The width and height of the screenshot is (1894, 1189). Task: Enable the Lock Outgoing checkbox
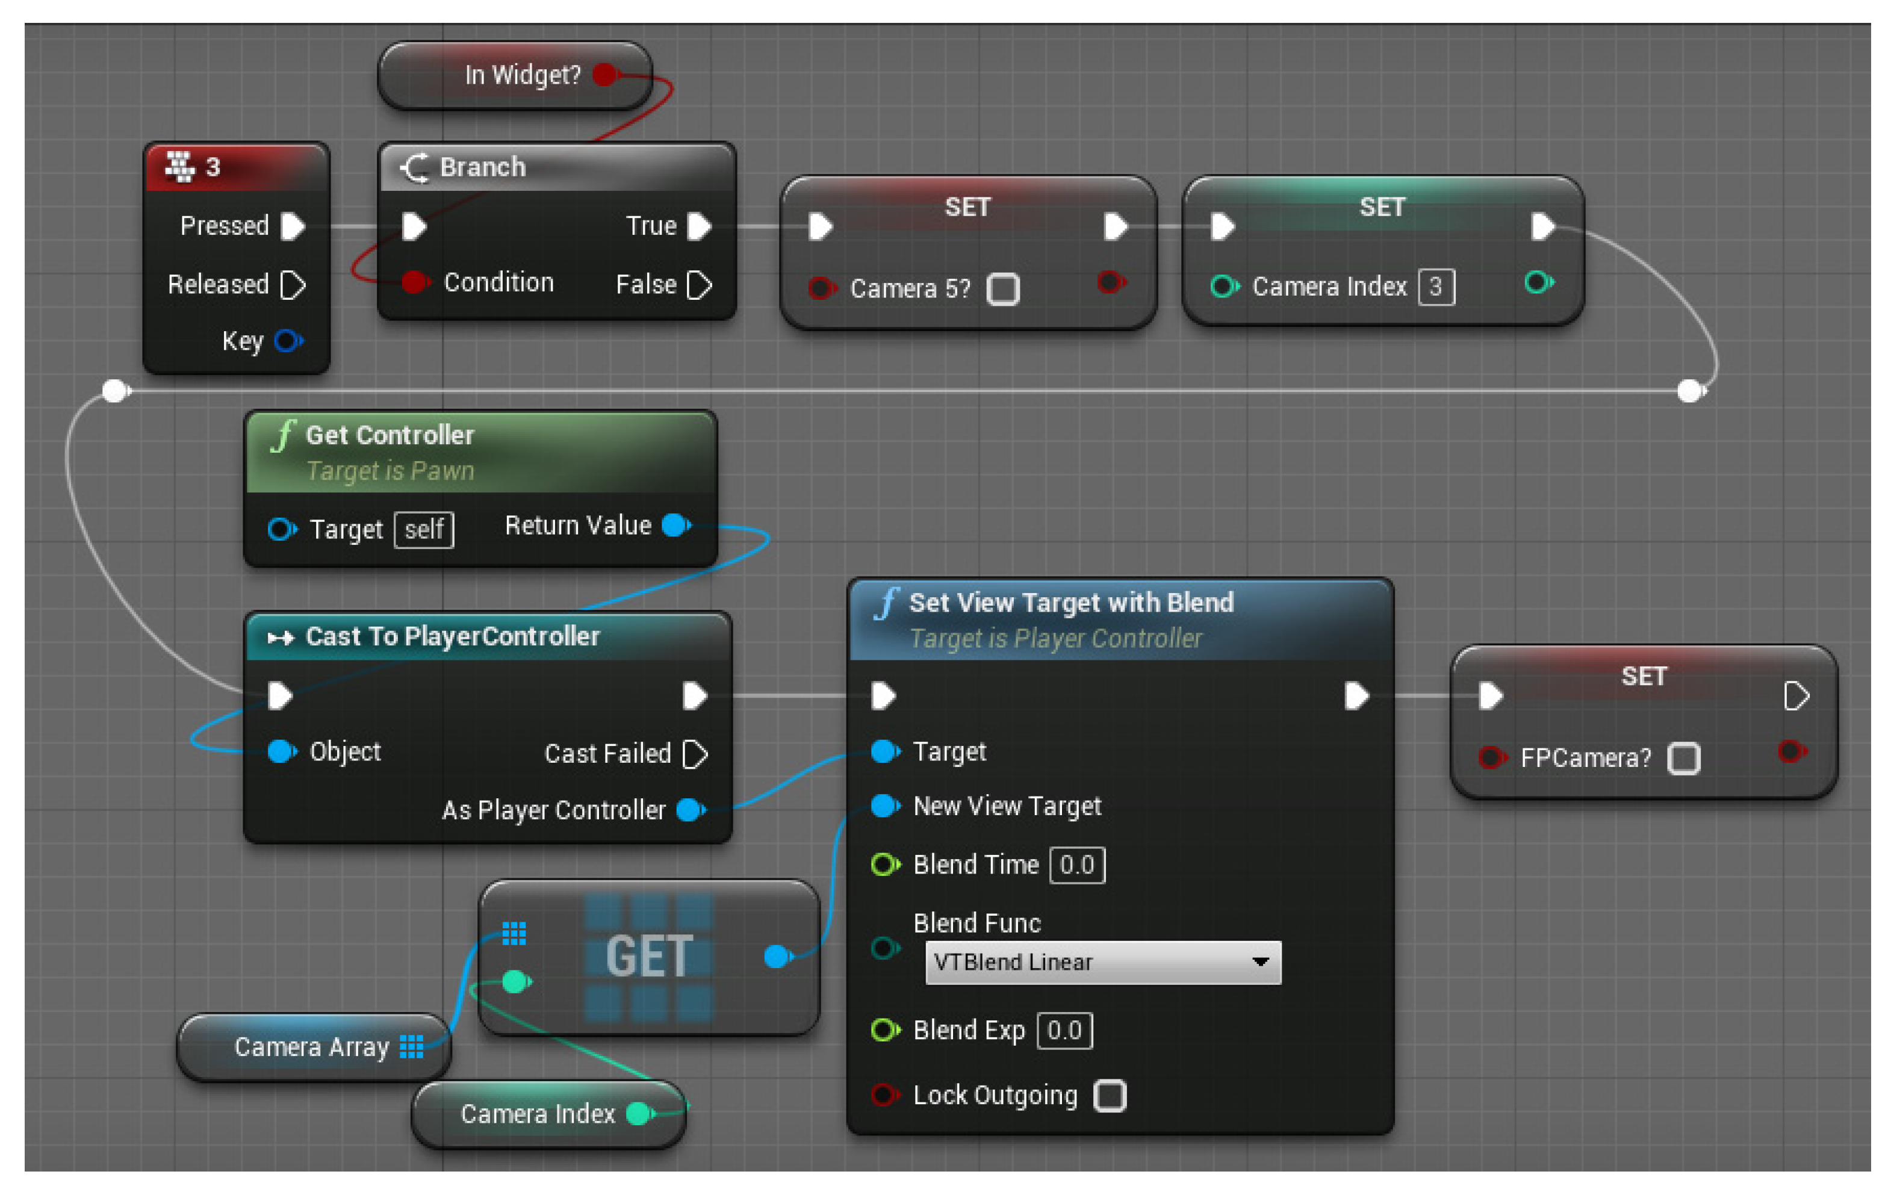pos(1110,1096)
